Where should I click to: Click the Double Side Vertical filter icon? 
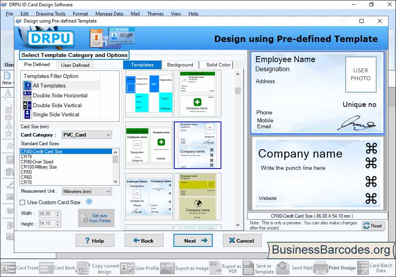tap(27, 105)
